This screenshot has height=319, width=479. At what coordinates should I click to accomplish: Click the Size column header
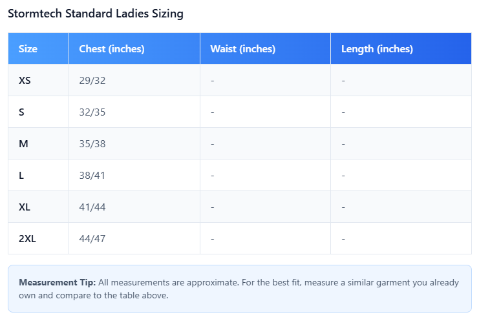(x=39, y=48)
